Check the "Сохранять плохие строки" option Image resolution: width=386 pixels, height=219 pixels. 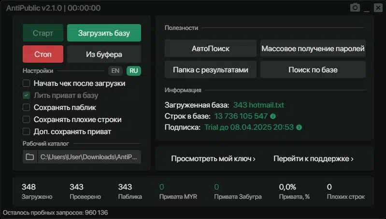point(27,120)
